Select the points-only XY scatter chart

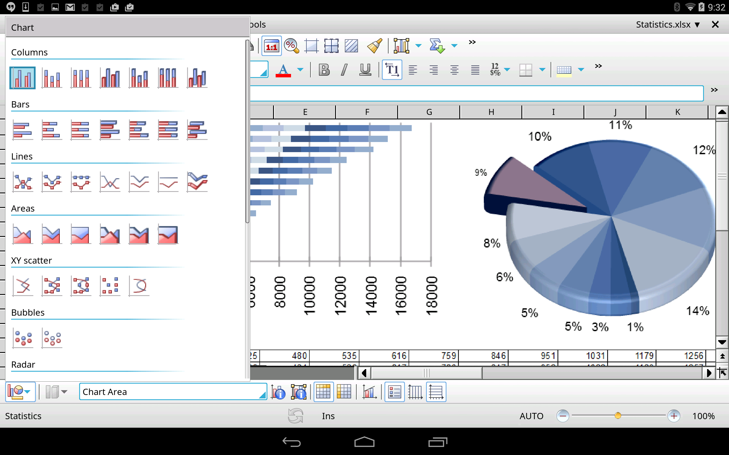point(110,286)
